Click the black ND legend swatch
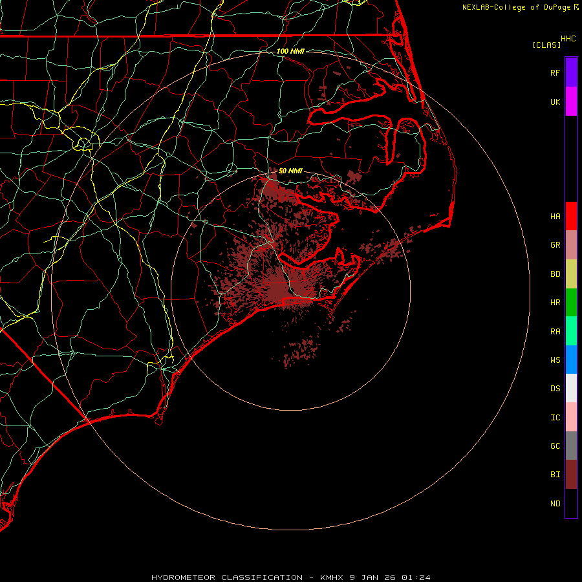Image resolution: width=582 pixels, height=582 pixels. (x=571, y=503)
